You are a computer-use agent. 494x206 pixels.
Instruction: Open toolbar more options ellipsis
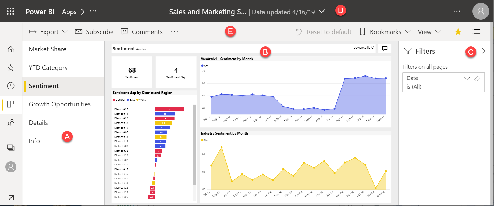coord(175,32)
